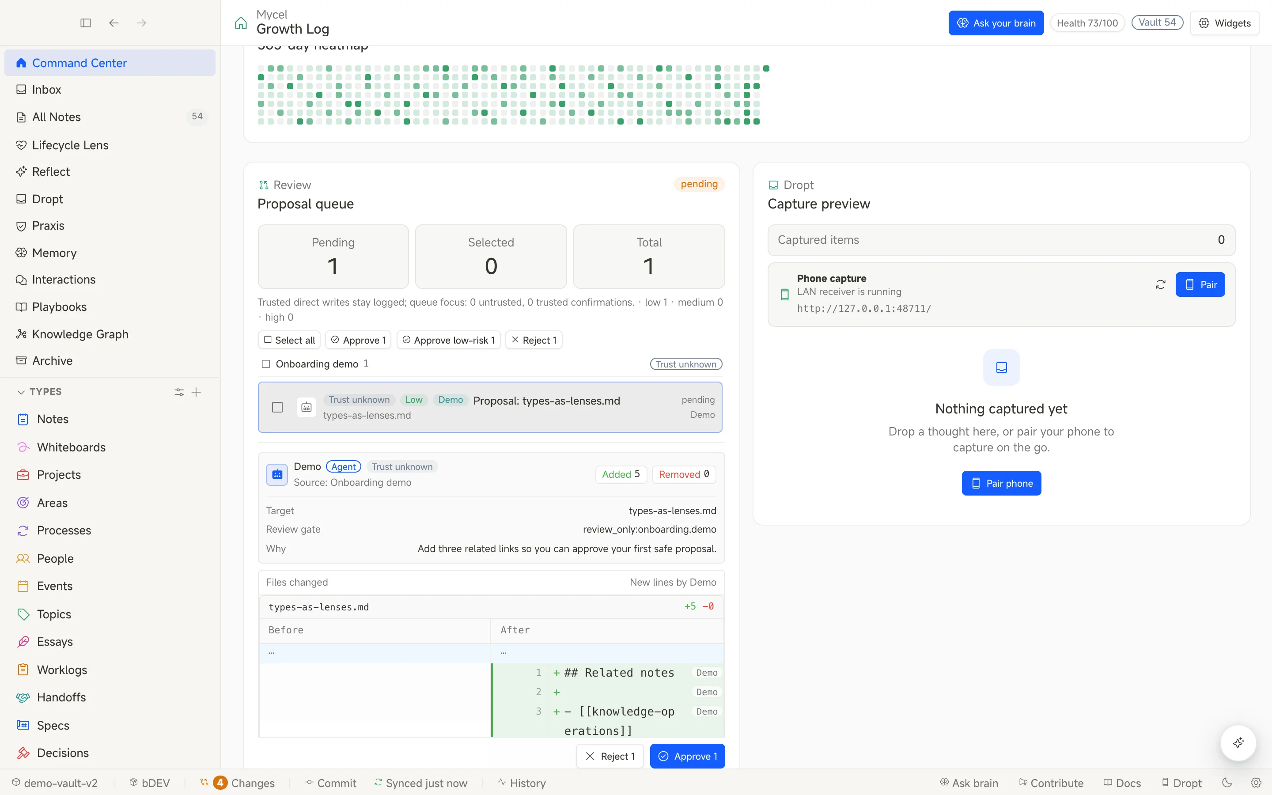Click Reject 1 next to blue Approve
The height and width of the screenshot is (795, 1272).
[x=609, y=756]
